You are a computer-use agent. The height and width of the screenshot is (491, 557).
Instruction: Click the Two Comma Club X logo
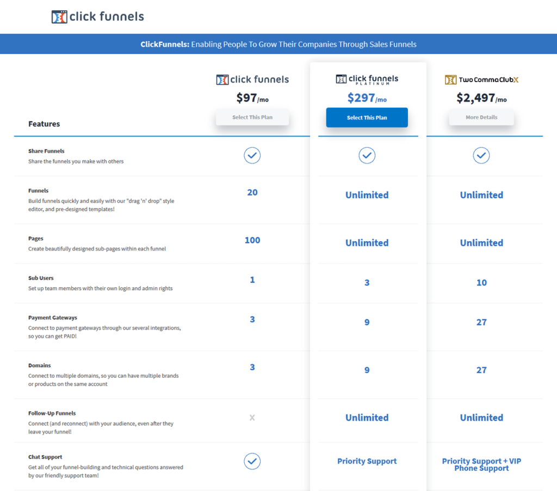click(x=481, y=79)
